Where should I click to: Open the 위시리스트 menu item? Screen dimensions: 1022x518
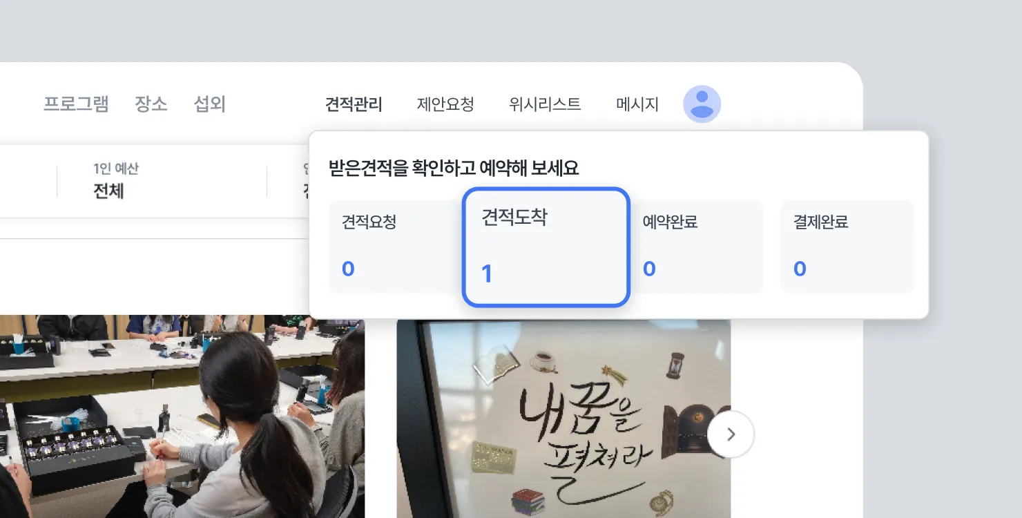545,104
